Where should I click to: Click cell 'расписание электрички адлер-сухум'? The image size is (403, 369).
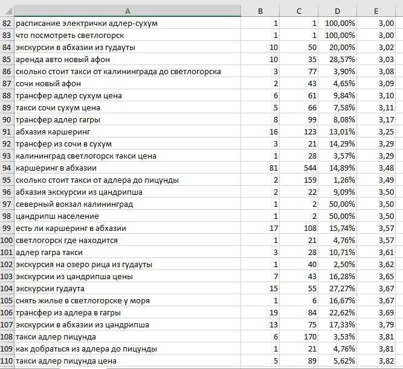127,23
